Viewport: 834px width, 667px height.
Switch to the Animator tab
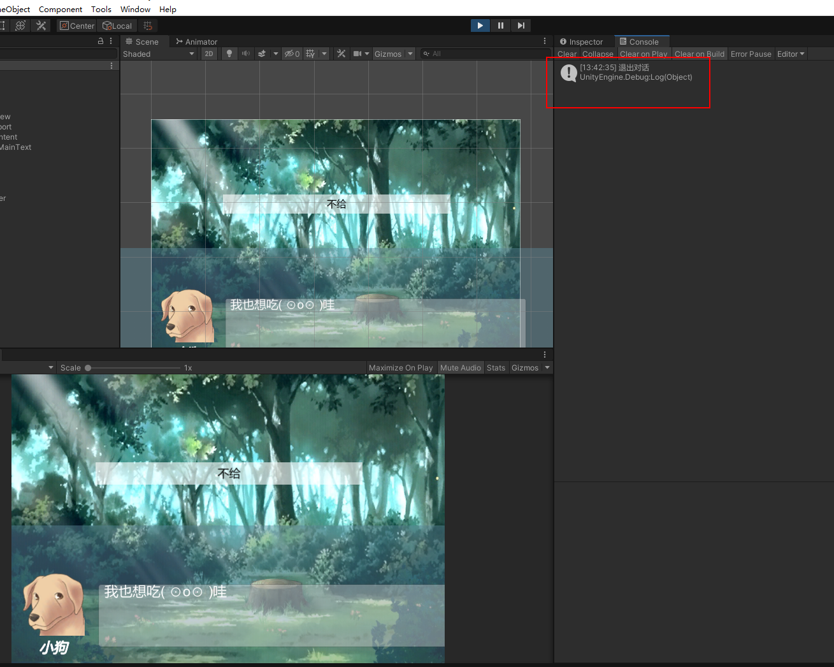(x=197, y=41)
